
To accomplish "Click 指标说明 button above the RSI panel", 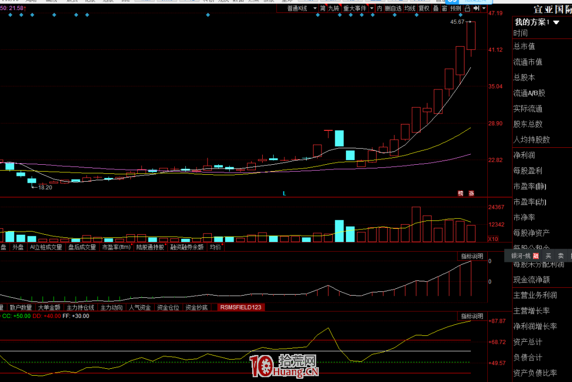I will (471, 316).
